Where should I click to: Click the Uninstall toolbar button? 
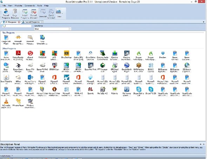[x=43, y=14]
